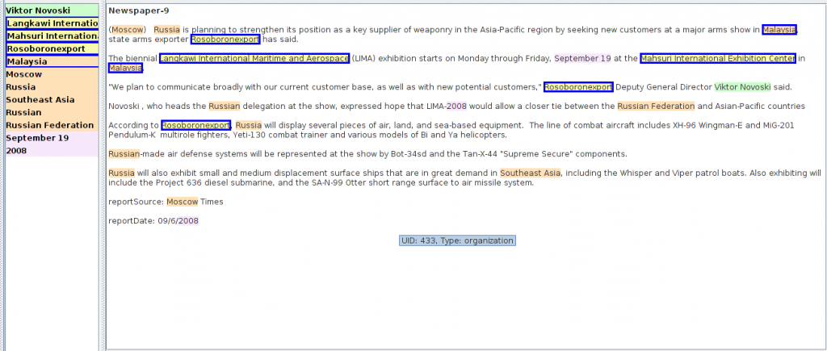827x351 pixels.
Task: Select September 19 in the entity list
Action: [x=52, y=138]
